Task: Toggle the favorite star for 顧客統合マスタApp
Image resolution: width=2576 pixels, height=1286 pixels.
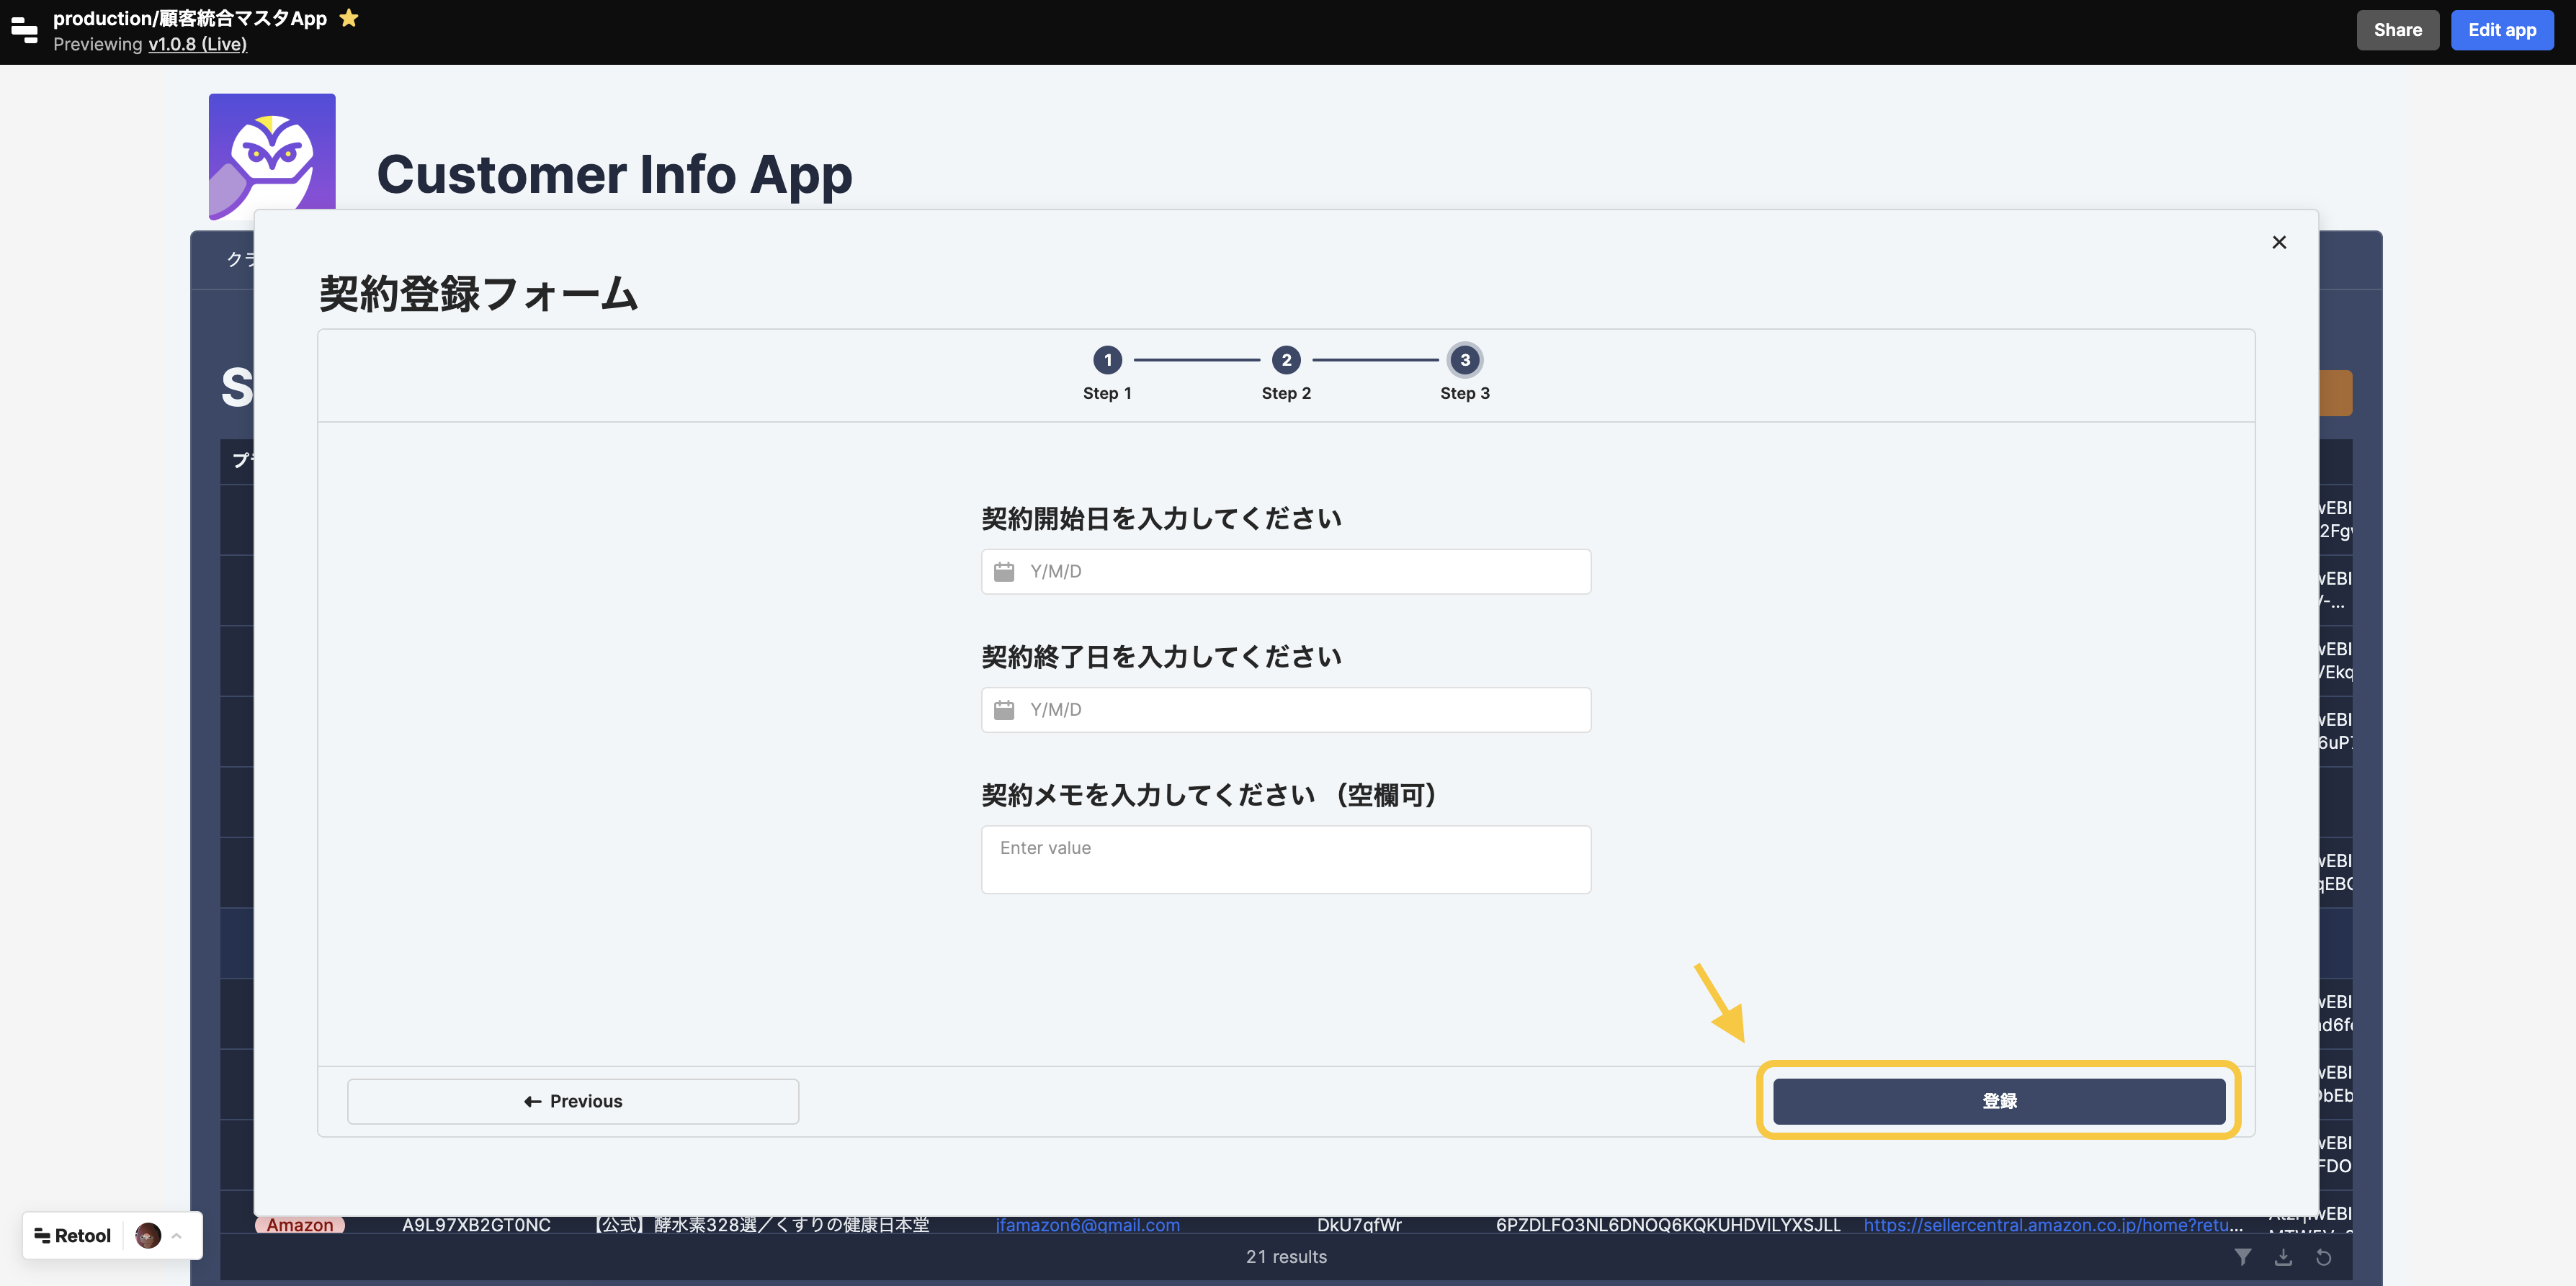Action: [x=348, y=17]
